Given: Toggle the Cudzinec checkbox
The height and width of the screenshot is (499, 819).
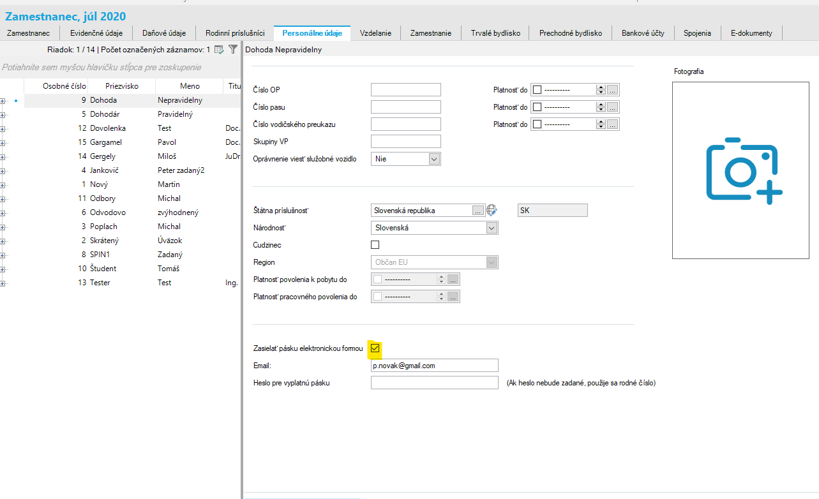Looking at the screenshot, I should click(375, 244).
